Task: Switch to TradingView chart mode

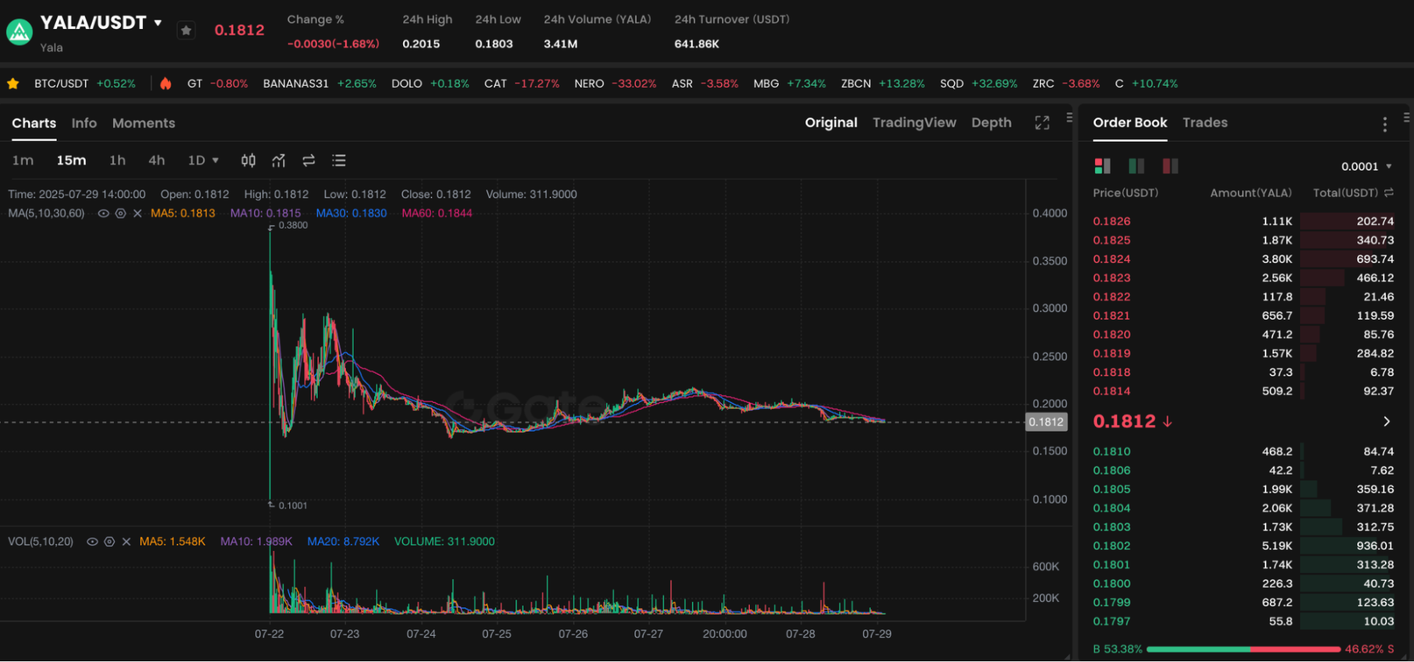Action: pos(914,123)
